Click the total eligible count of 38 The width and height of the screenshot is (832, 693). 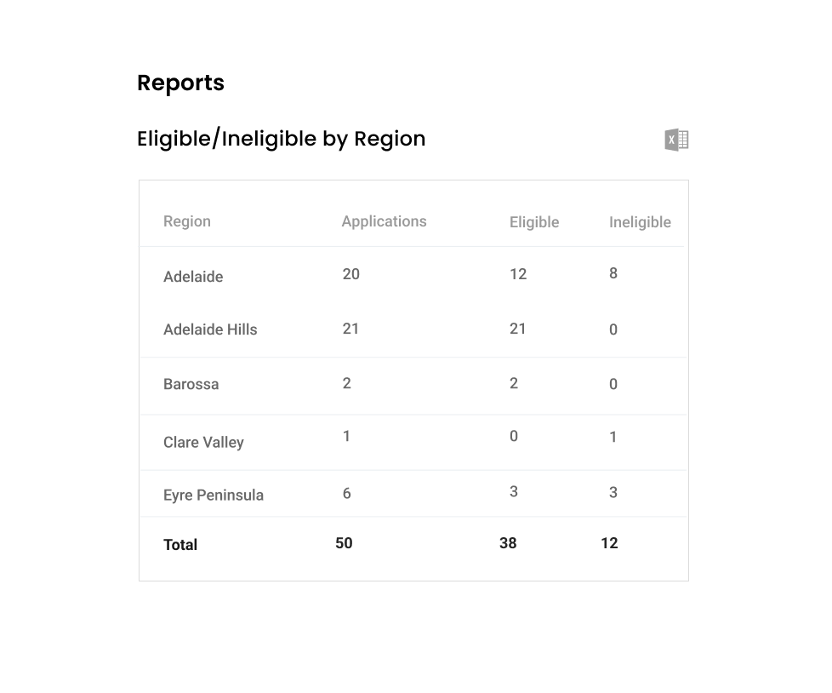click(x=508, y=543)
